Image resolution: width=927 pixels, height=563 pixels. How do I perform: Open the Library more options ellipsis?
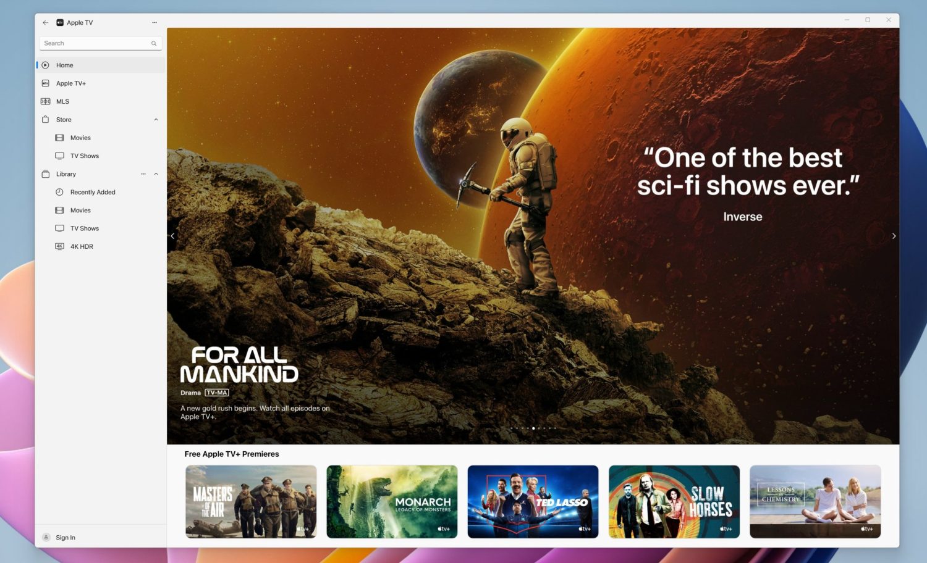(143, 174)
